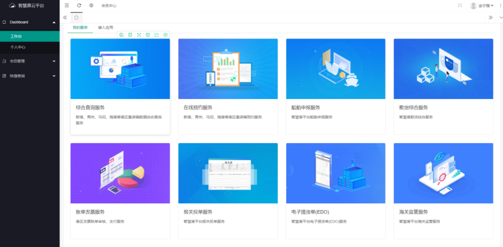Image resolution: width=503 pixels, height=247 pixels.
Task: Open the 散货综合服务 card image
Action: (x=443, y=69)
